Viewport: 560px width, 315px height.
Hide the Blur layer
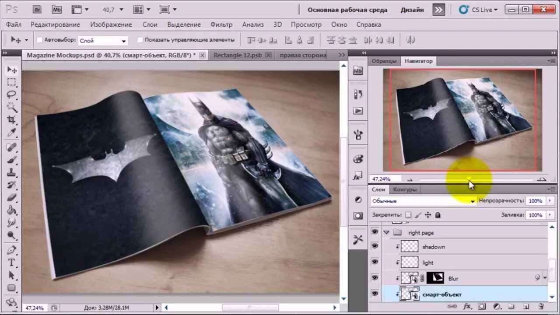[375, 278]
